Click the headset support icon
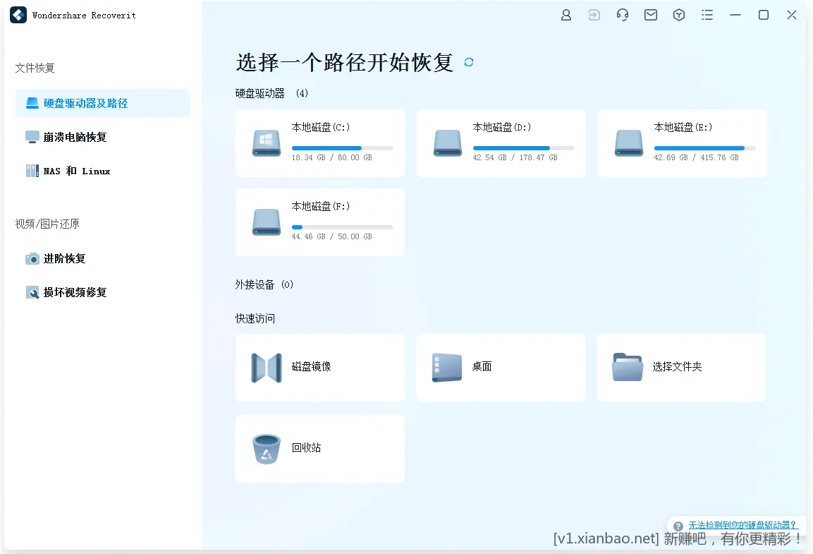This screenshot has height=554, width=813. tap(622, 14)
